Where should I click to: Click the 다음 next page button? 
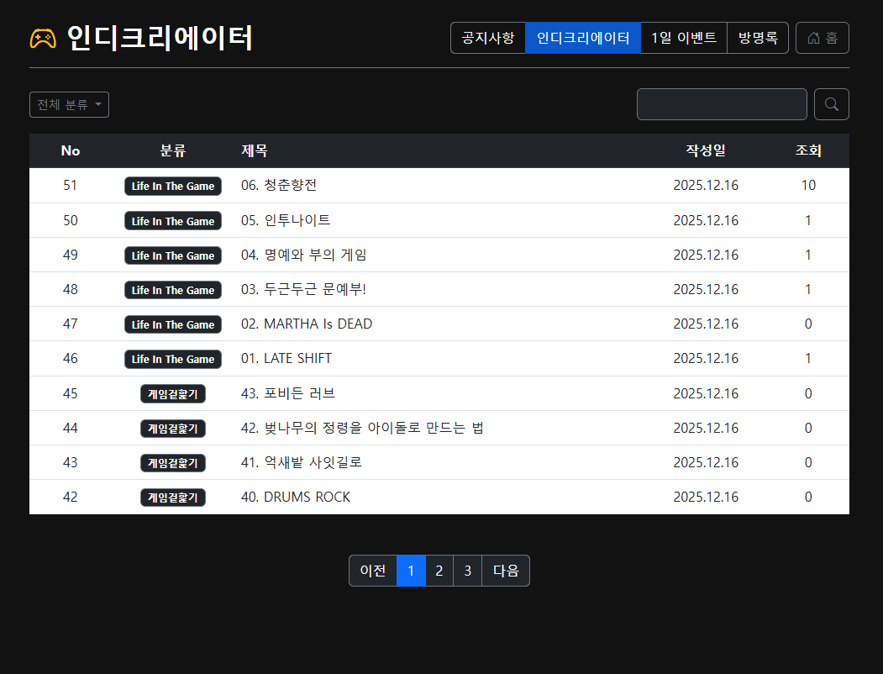click(505, 571)
